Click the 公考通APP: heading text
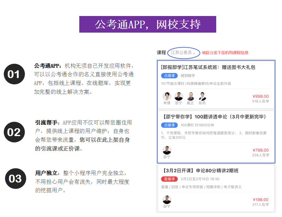Image resolution: width=282 pixels, height=217 pixels. click(x=48, y=66)
